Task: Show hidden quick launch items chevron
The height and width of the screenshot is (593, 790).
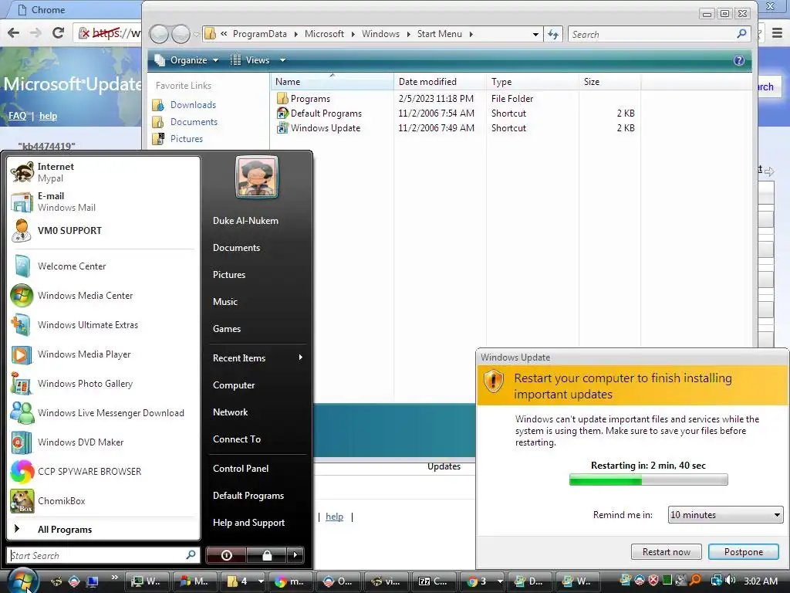Action: point(114,578)
